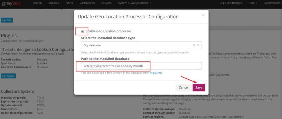
Task: Open the Administrator user menu
Action: coord(273,3)
